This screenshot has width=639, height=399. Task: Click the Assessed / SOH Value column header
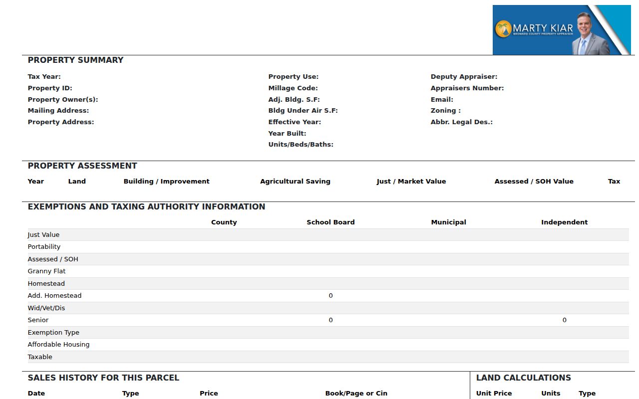tap(534, 182)
